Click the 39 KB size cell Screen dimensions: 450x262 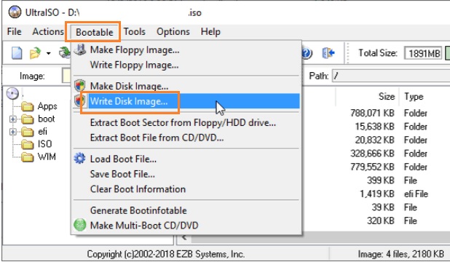pyautogui.click(x=383, y=207)
